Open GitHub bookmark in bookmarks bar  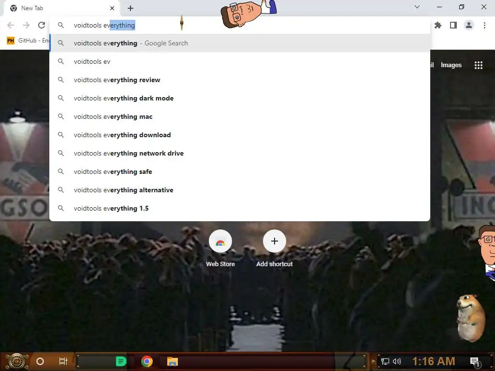(28, 41)
